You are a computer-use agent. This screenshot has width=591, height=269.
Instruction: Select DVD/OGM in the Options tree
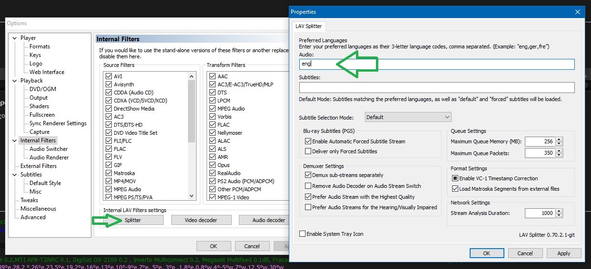click(x=43, y=89)
